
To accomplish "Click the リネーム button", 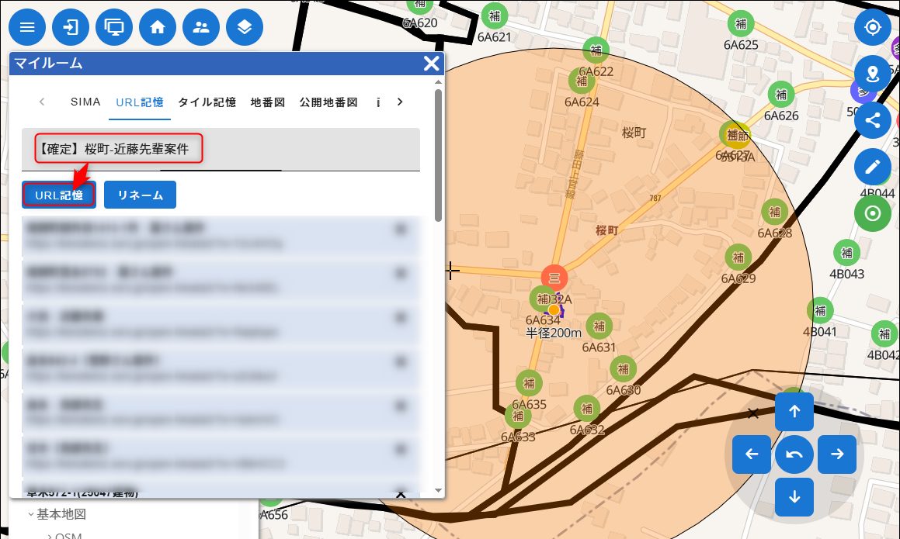I will click(x=140, y=195).
